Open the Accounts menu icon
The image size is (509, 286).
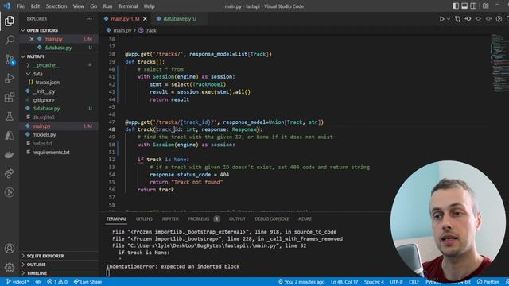[x=10, y=249]
